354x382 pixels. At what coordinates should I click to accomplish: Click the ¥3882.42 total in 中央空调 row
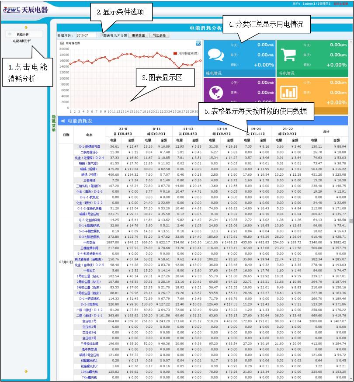[x=338, y=243]
